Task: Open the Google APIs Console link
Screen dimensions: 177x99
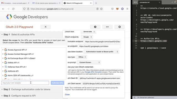Action: (93, 72)
